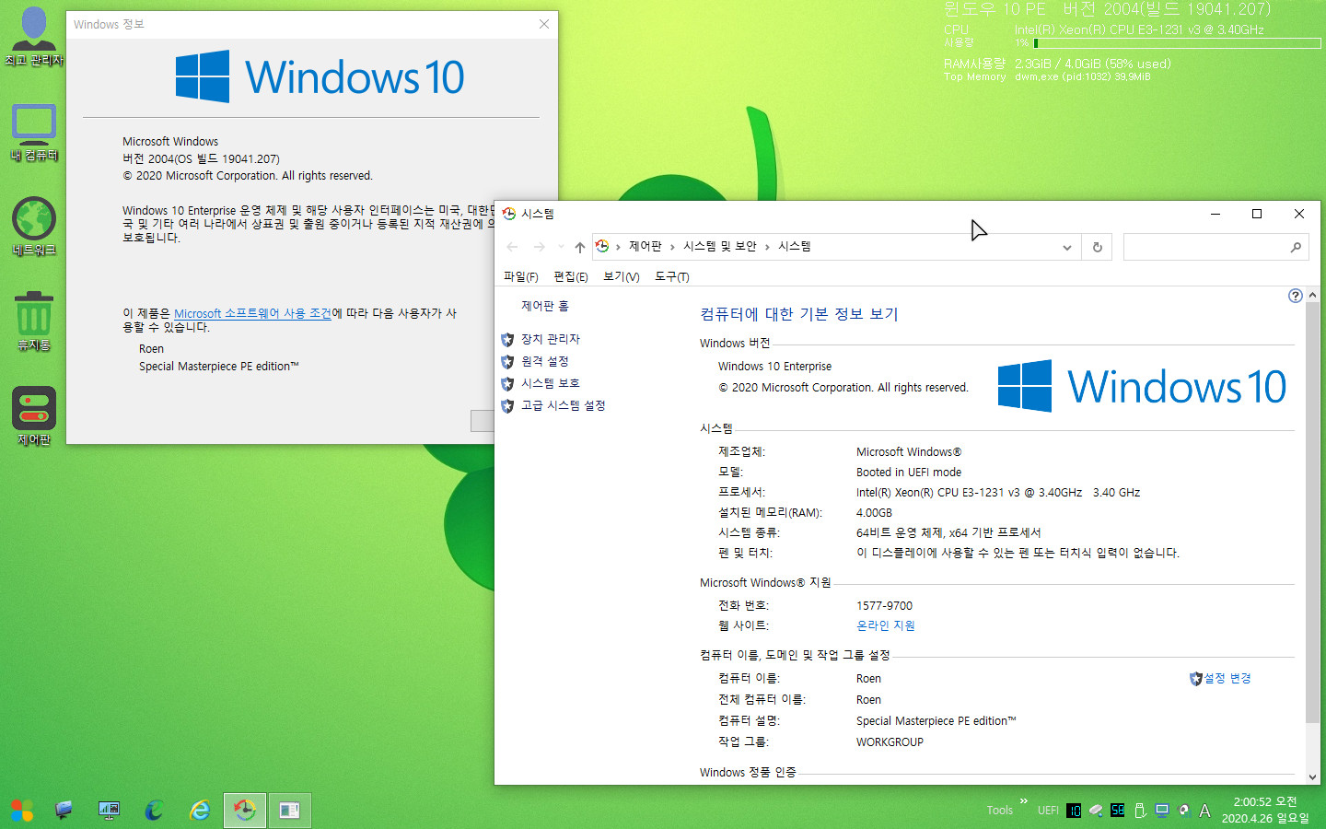Click the processor value Intel(R) Xeon(R) E3-1231 text

(998, 493)
